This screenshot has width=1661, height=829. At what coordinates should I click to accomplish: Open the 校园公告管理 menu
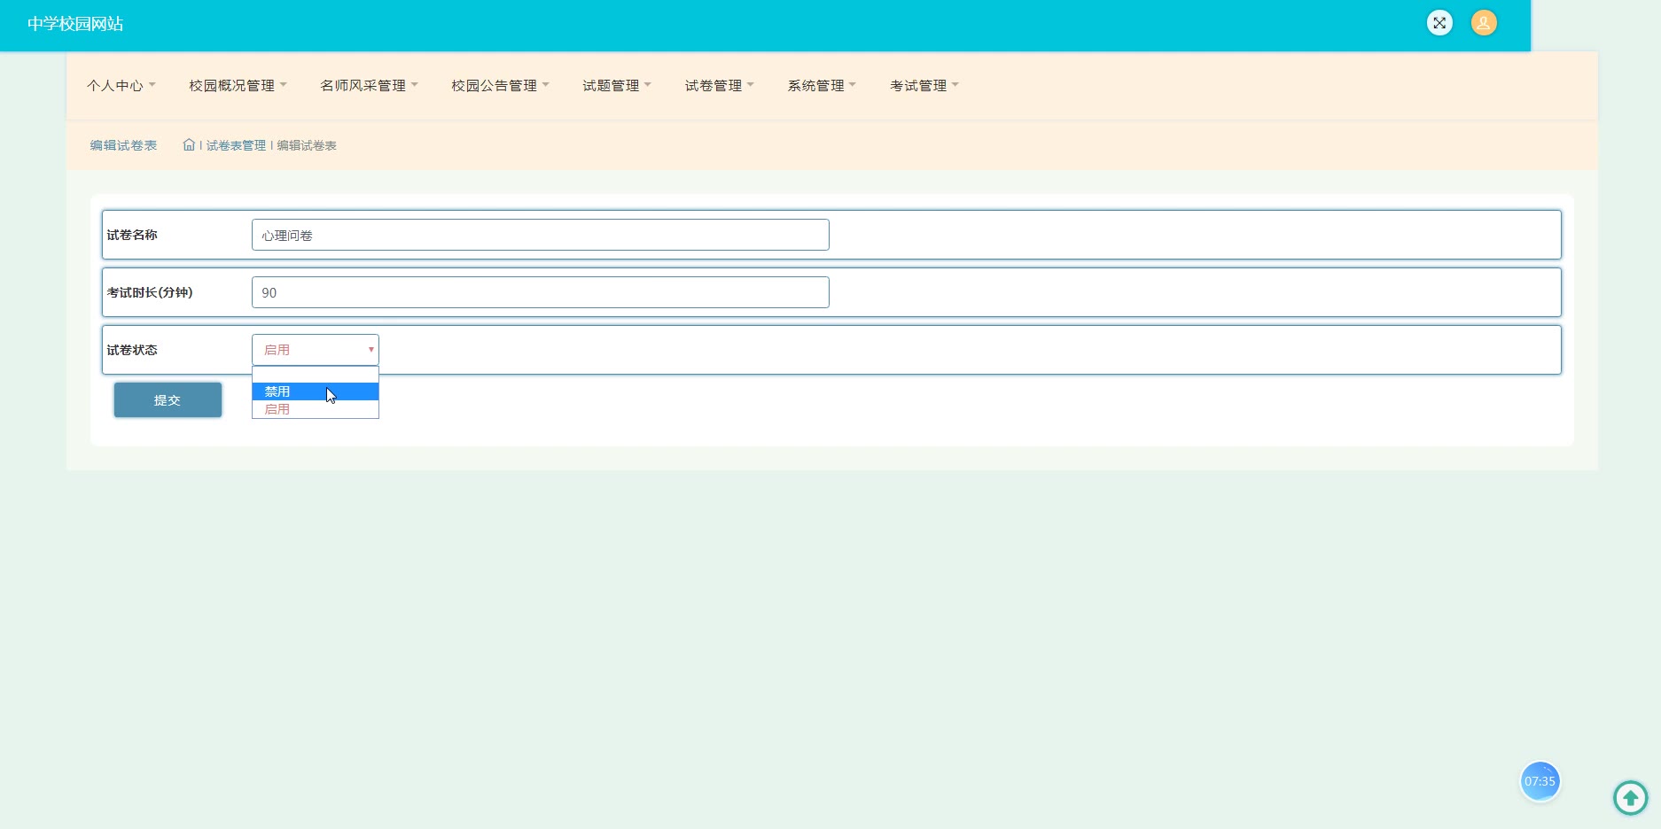tap(500, 86)
